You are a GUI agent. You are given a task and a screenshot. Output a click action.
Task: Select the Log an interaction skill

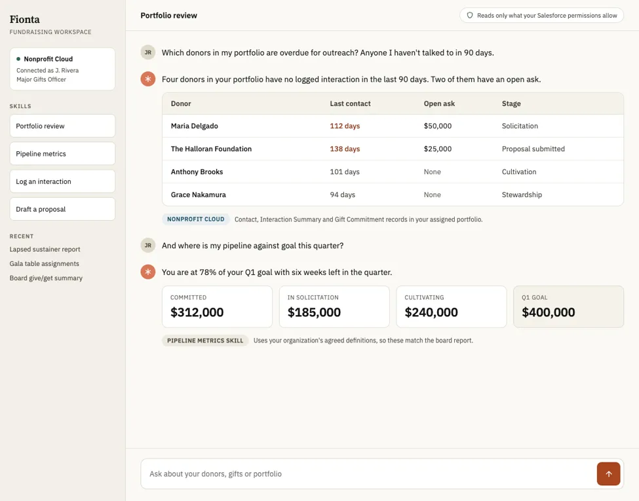(62, 181)
